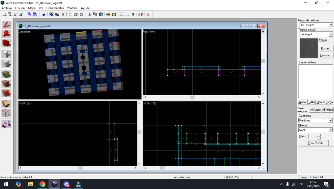Select the Magnify tool
Image resolution: width=334 pixels, height=189 pixels.
point(6,34)
